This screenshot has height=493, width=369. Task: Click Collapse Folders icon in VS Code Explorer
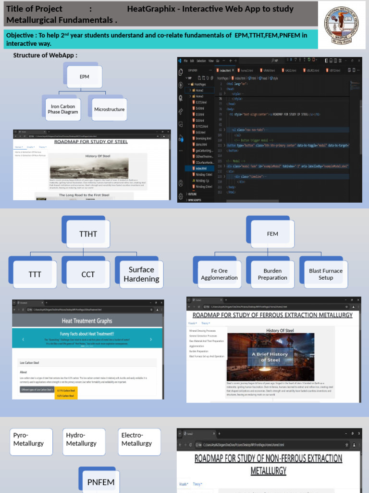coord(212,78)
